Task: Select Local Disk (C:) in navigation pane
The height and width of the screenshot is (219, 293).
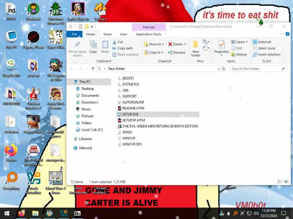Action: [x=92, y=130]
